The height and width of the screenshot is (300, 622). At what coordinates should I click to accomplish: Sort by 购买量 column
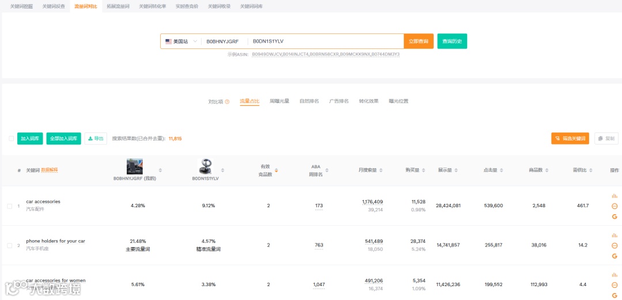tap(423, 170)
